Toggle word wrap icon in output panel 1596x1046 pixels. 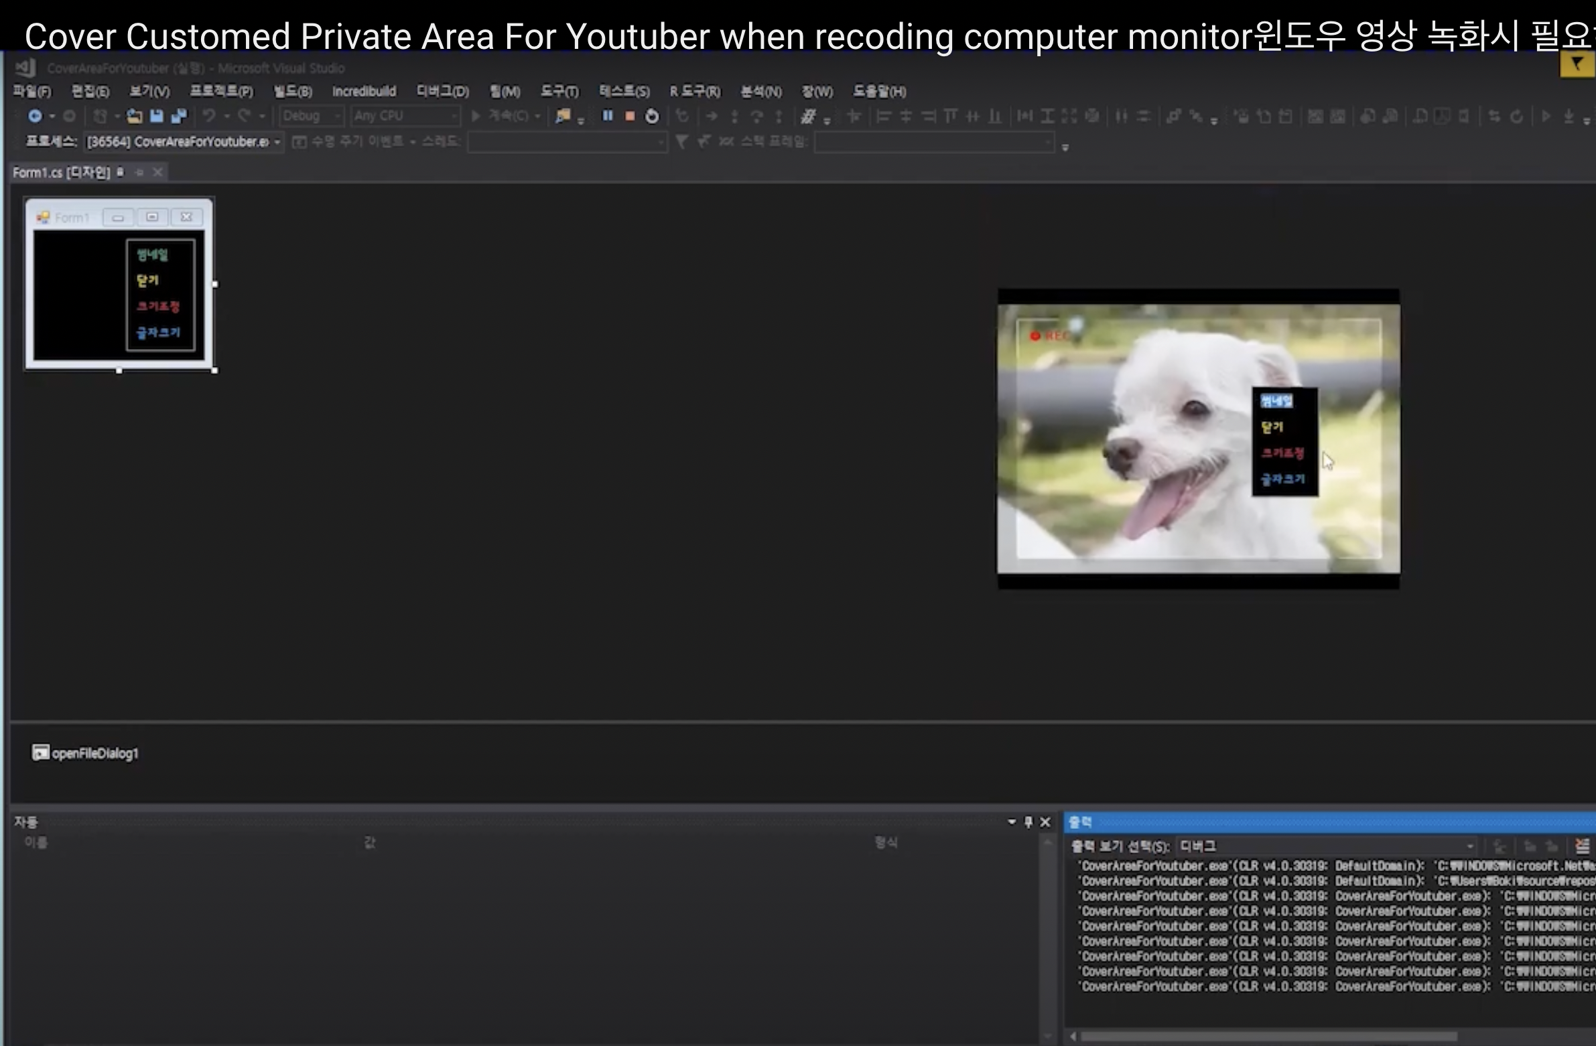point(1581,846)
